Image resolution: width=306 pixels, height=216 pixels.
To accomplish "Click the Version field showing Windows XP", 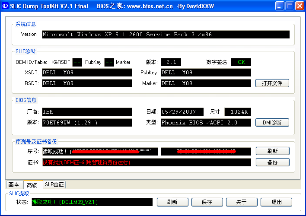I will click(x=165, y=35).
